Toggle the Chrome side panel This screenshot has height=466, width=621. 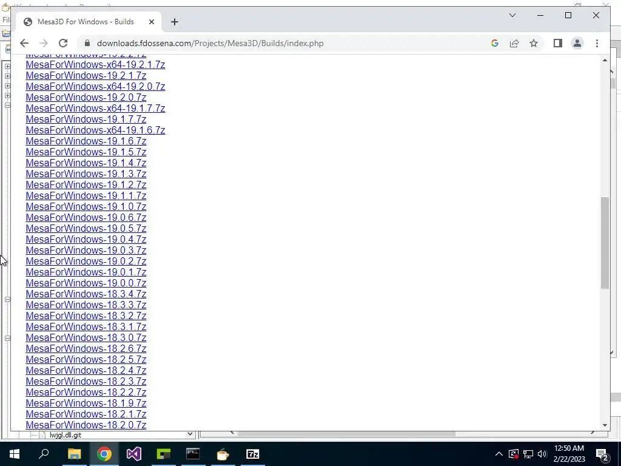coord(558,43)
